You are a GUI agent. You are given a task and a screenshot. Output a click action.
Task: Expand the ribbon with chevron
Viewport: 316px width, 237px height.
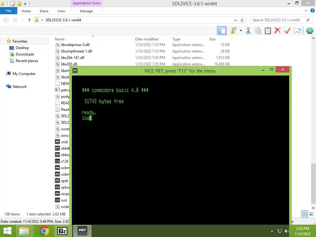[x=306, y=11]
